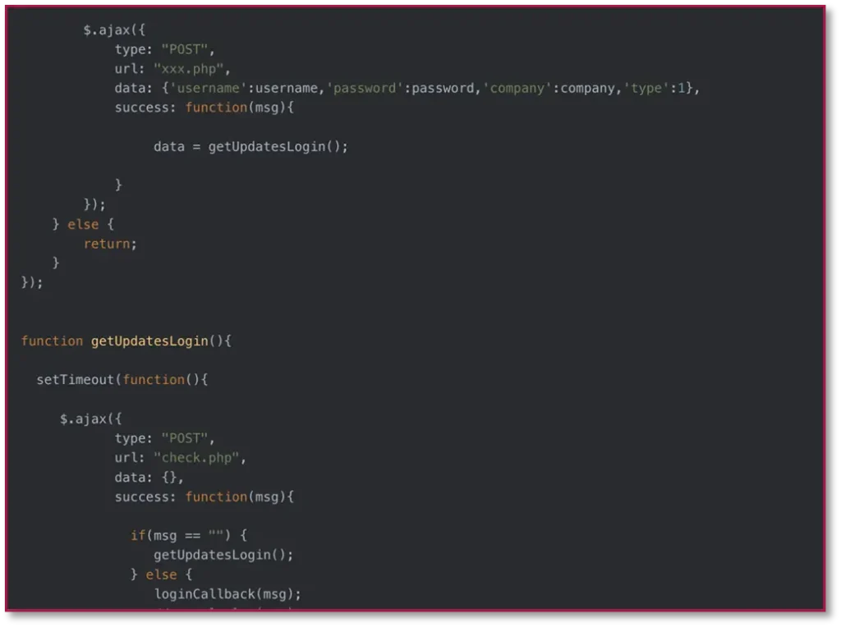
Task: Click the empty data object braces {}
Action: pos(168,477)
